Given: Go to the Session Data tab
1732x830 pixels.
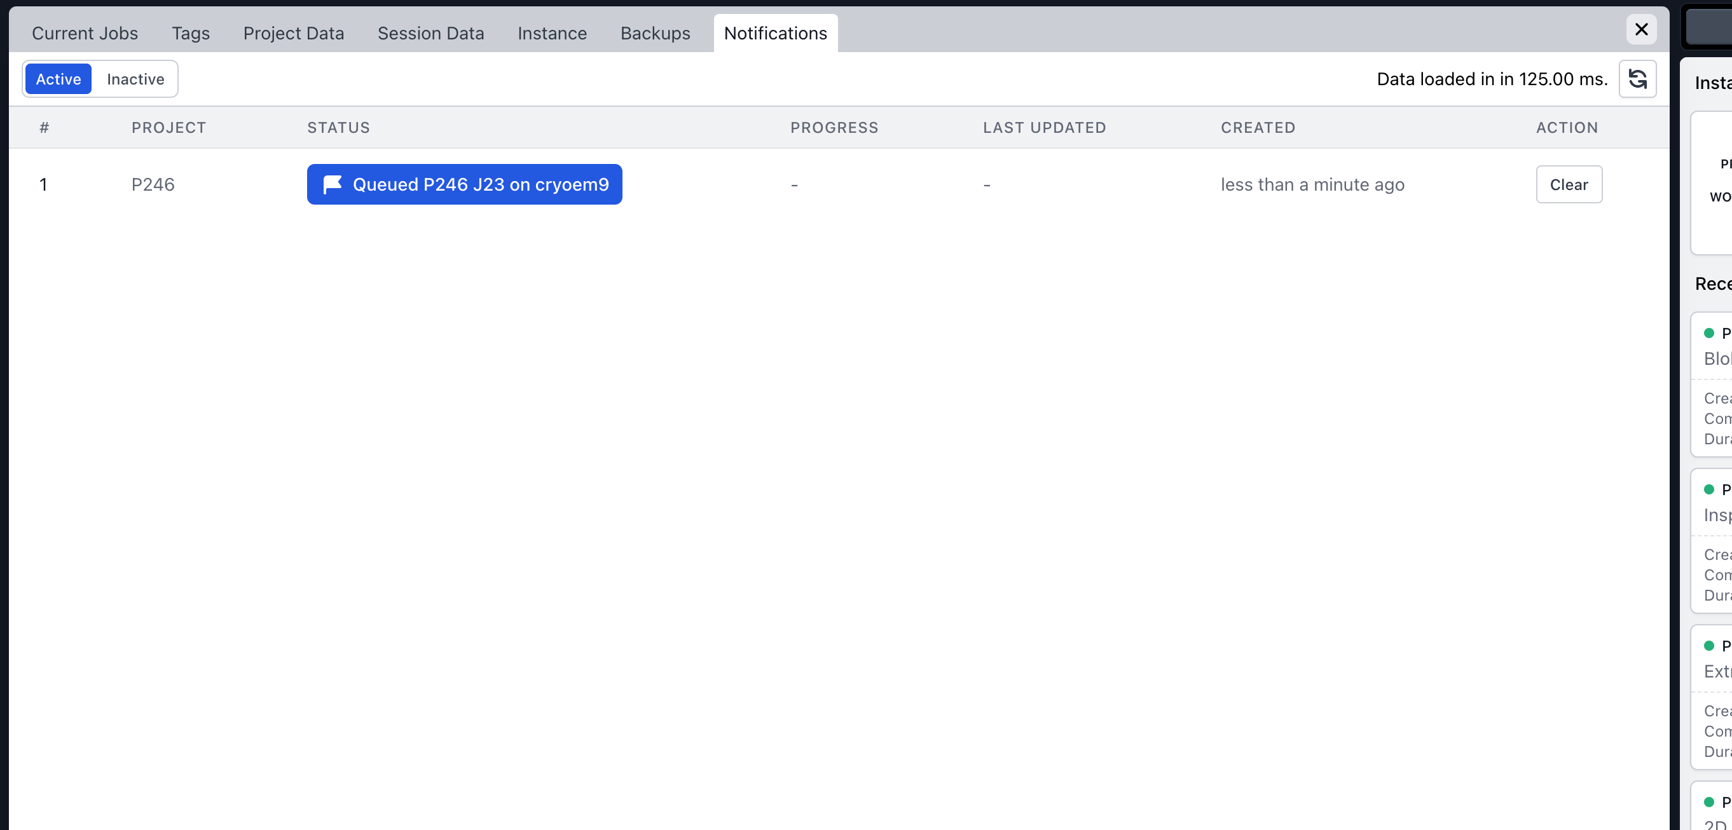Looking at the screenshot, I should coord(430,34).
